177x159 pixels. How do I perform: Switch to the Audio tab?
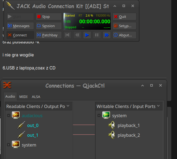click(x=10, y=97)
